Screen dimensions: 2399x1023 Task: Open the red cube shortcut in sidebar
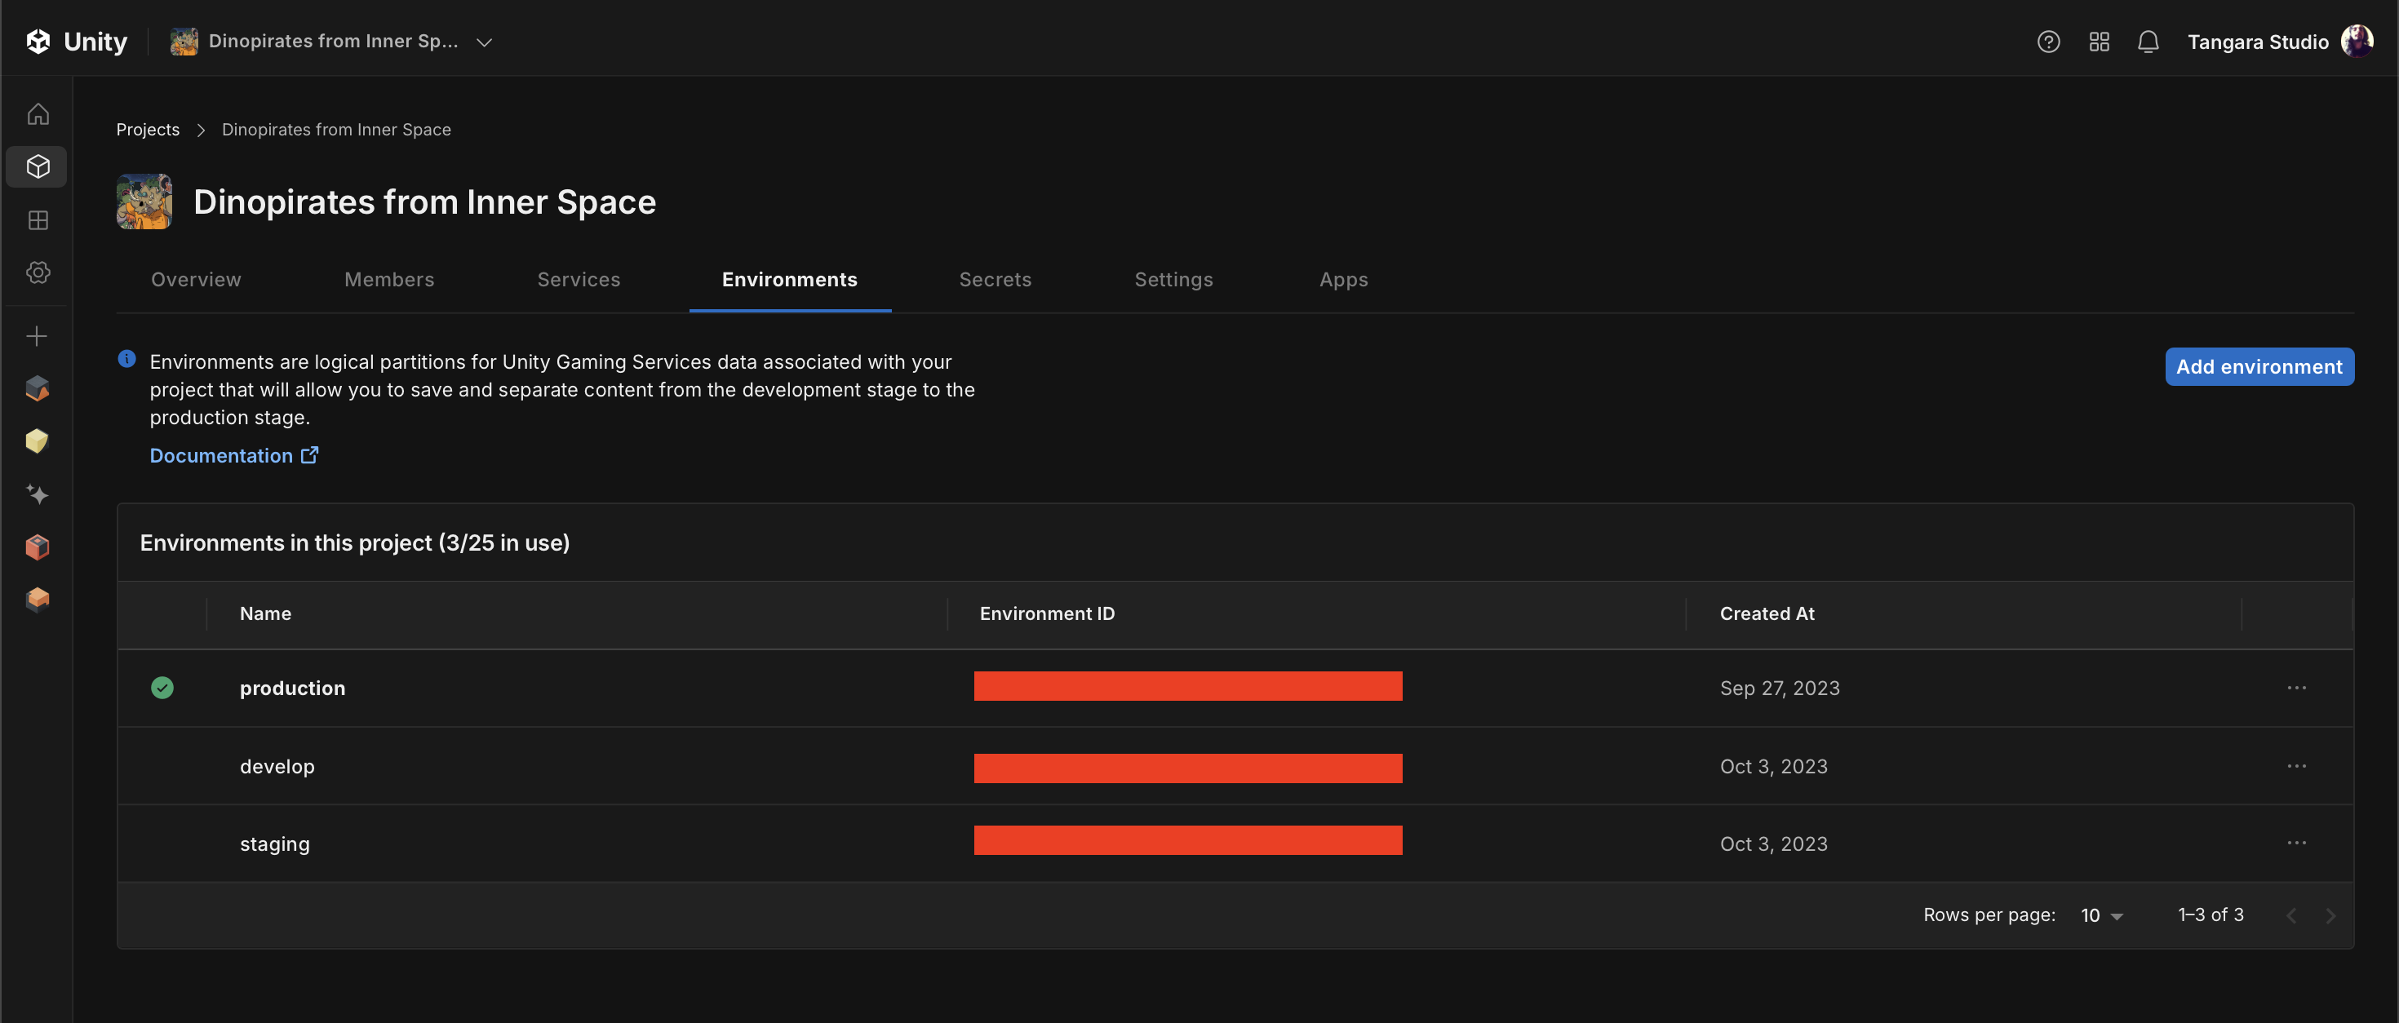click(38, 547)
